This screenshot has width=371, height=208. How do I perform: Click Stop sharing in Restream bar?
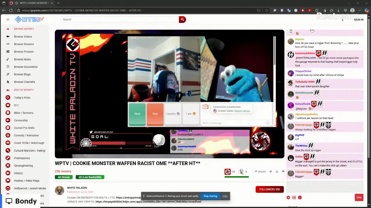210,196
